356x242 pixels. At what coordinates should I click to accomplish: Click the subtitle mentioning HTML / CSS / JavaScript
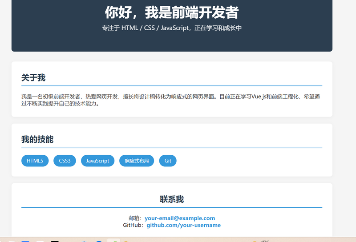coord(172,28)
